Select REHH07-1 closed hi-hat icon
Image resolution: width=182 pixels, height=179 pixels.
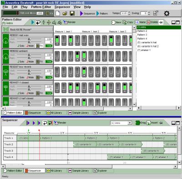(x=6, y=88)
